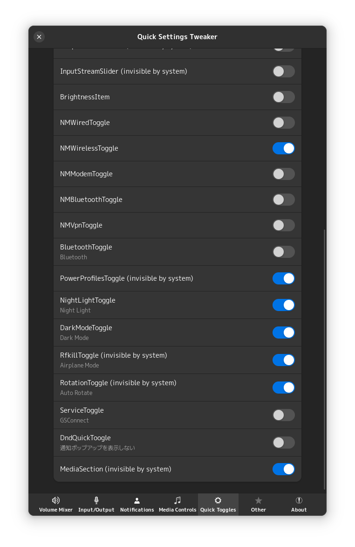Disable the MediaSection switch
This screenshot has width=355, height=547.
coord(283,469)
